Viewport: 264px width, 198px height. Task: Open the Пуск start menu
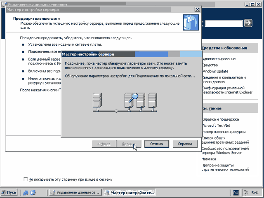point(9,193)
